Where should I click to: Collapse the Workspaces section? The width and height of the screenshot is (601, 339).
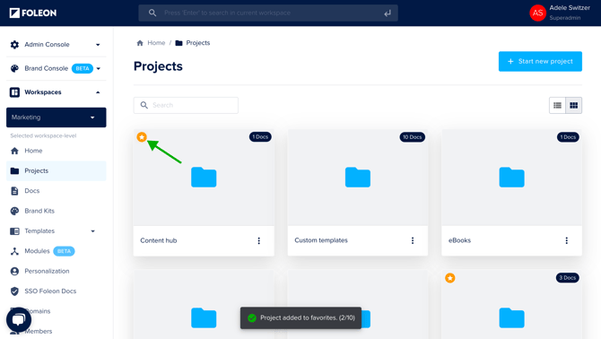coord(98,92)
